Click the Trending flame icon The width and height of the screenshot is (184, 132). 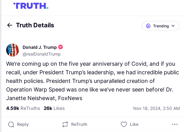click(148, 26)
